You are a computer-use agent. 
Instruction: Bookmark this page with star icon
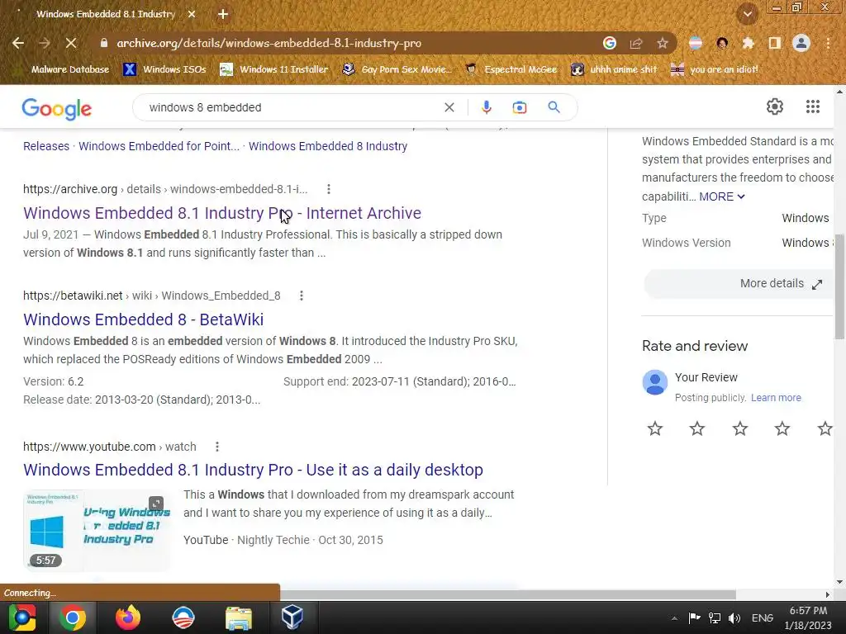(x=663, y=43)
